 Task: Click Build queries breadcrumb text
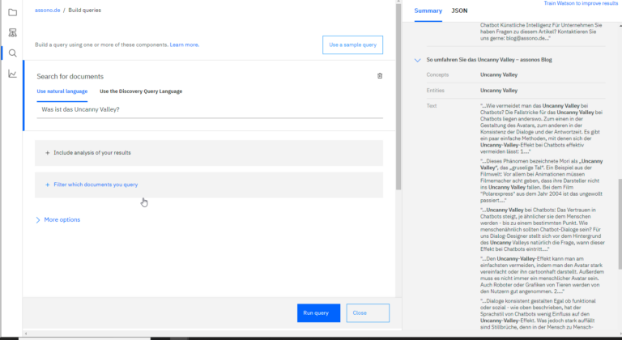tap(84, 11)
